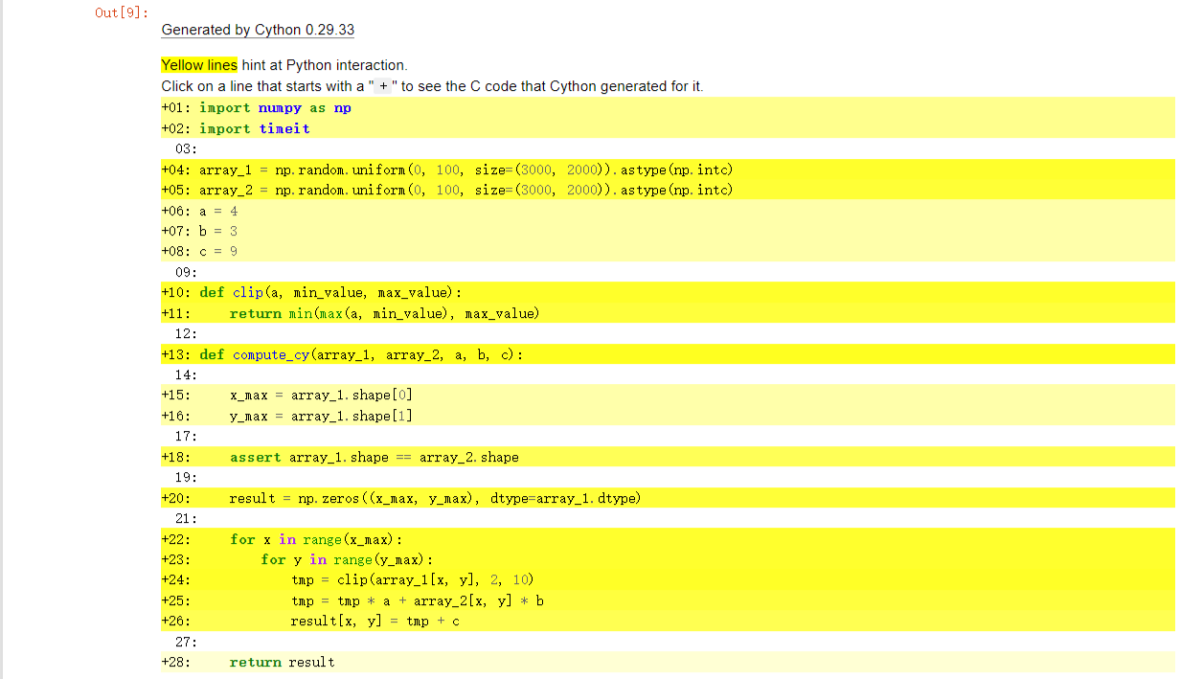
Task: Expand line +11 return min(max(...))
Action: [x=668, y=313]
